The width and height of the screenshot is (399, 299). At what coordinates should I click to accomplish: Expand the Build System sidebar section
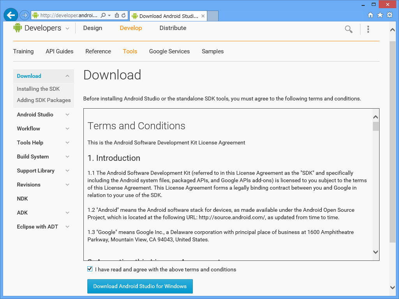(67, 157)
